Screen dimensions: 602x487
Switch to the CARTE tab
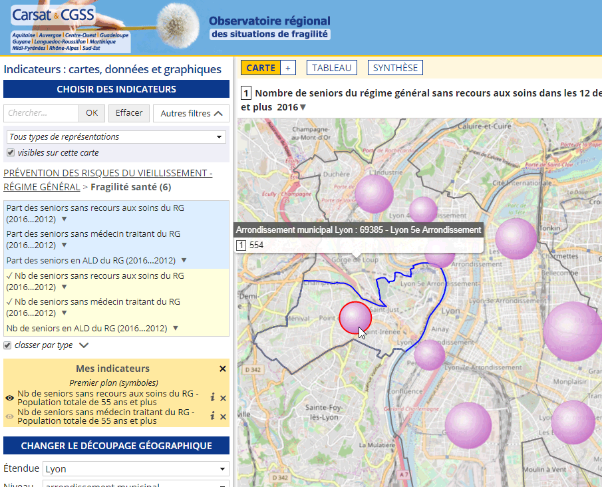pyautogui.click(x=261, y=68)
